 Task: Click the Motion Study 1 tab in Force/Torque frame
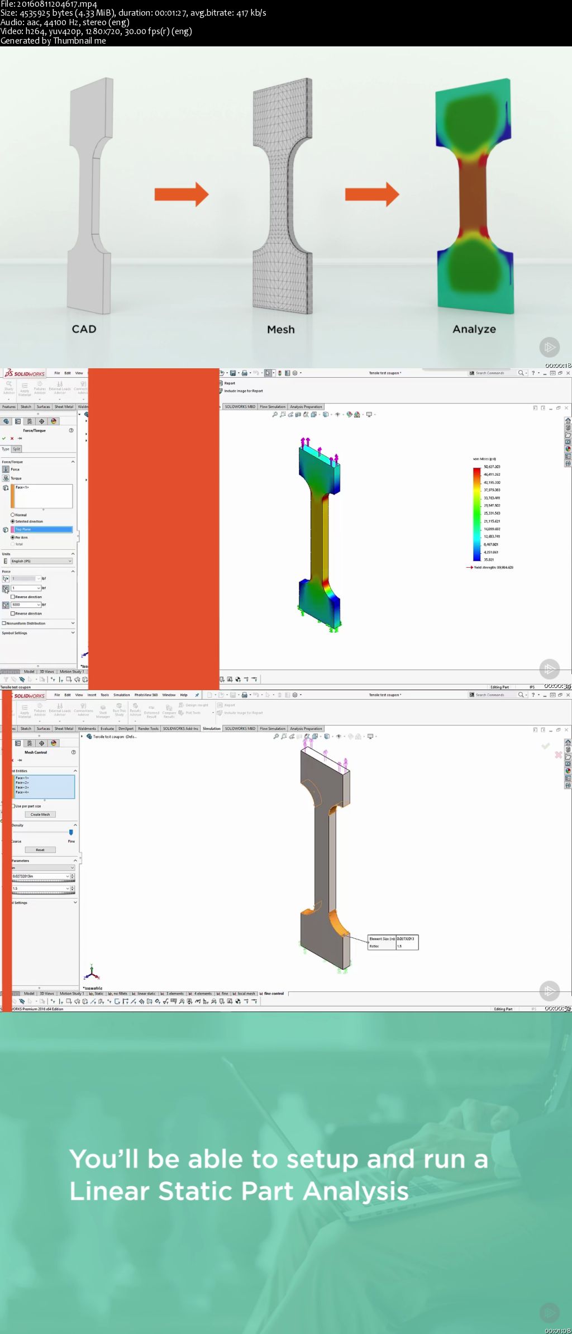(x=71, y=672)
